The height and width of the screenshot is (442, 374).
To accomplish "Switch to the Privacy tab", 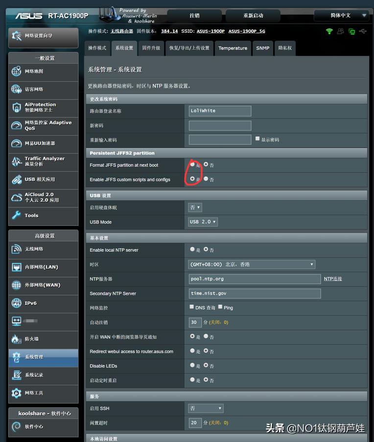I will coord(285,48).
